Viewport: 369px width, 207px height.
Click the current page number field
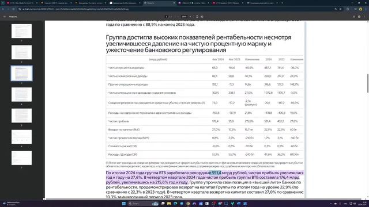[167, 17]
